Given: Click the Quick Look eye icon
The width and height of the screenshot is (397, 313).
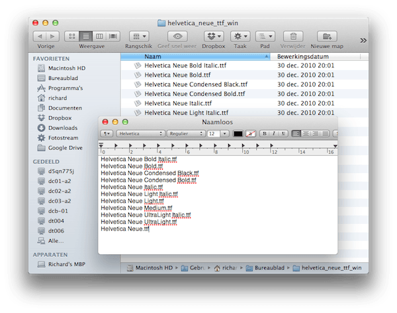Looking at the screenshot, I should pos(177,36).
